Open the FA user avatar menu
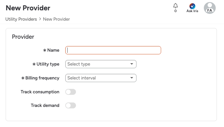 pos(209,8)
